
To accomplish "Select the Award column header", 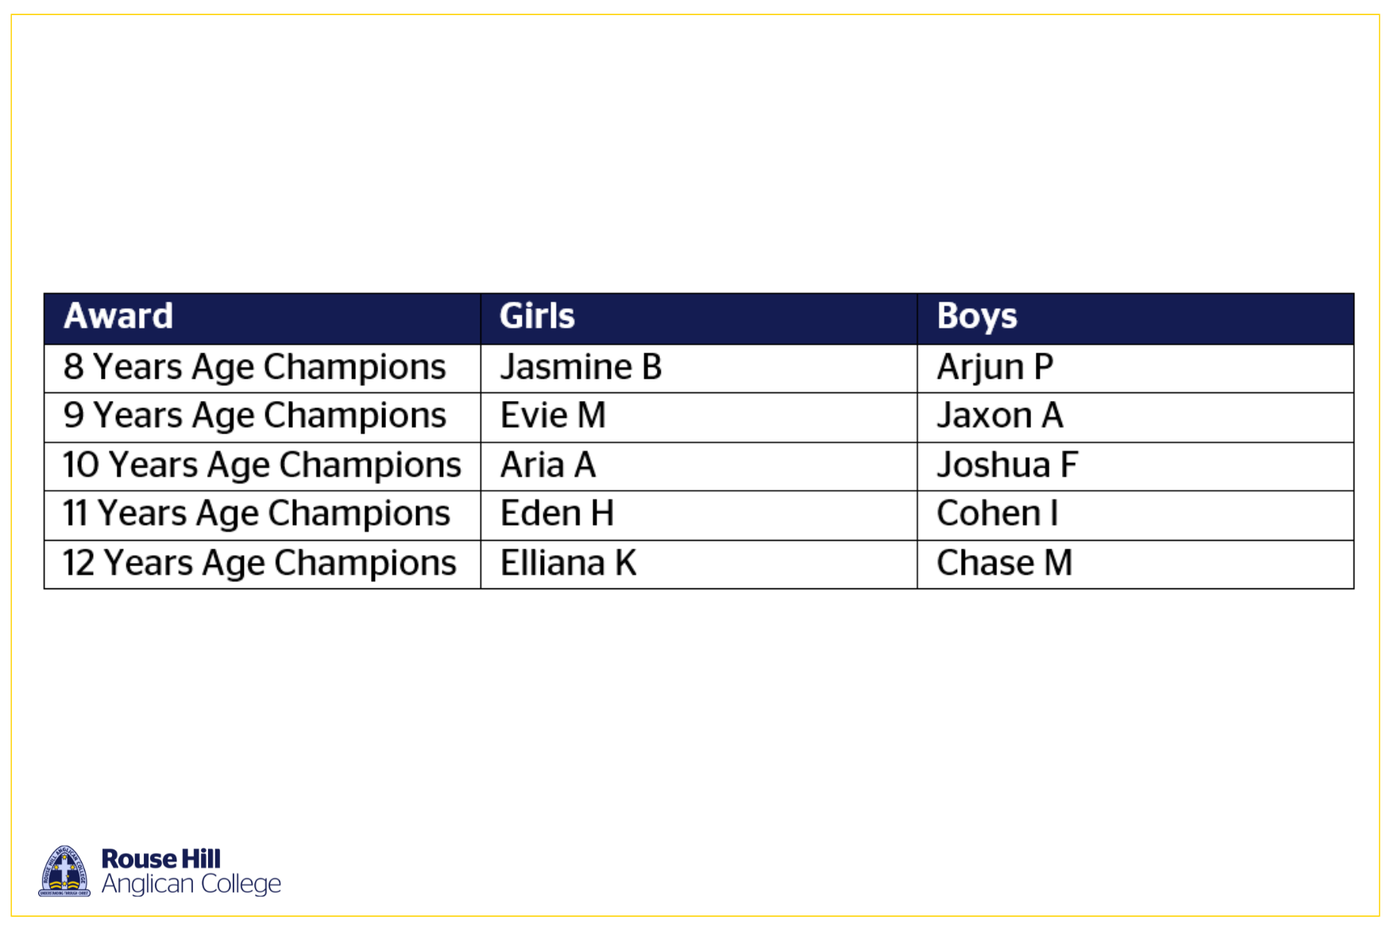I will (x=262, y=318).
